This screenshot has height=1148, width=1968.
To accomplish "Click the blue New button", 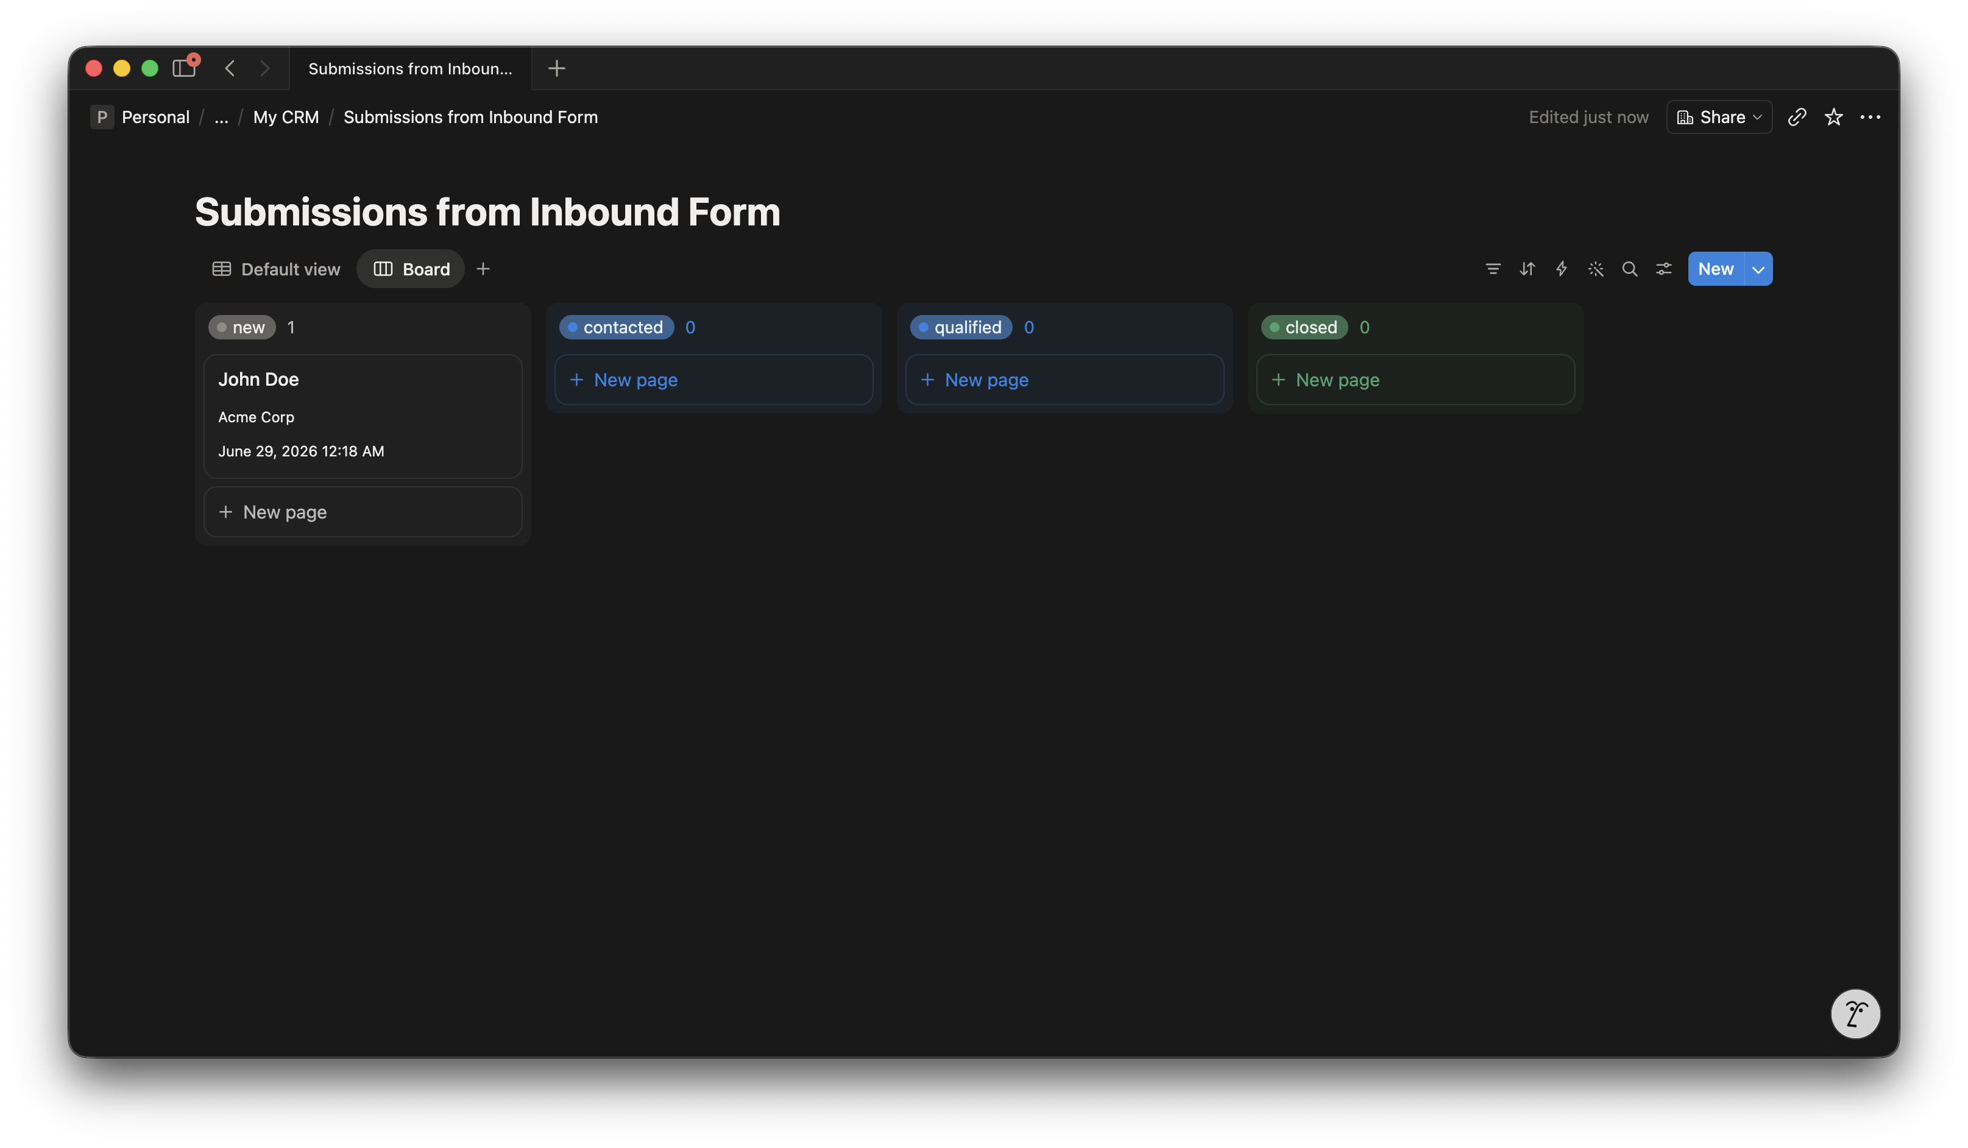I will pyautogui.click(x=1716, y=269).
